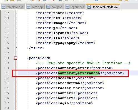Click the Template specific Module Positions comment

83,63
